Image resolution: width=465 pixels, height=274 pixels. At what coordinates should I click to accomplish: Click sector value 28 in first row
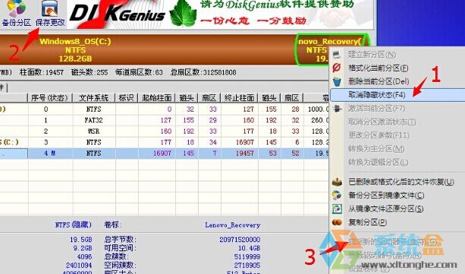[x=295, y=109]
